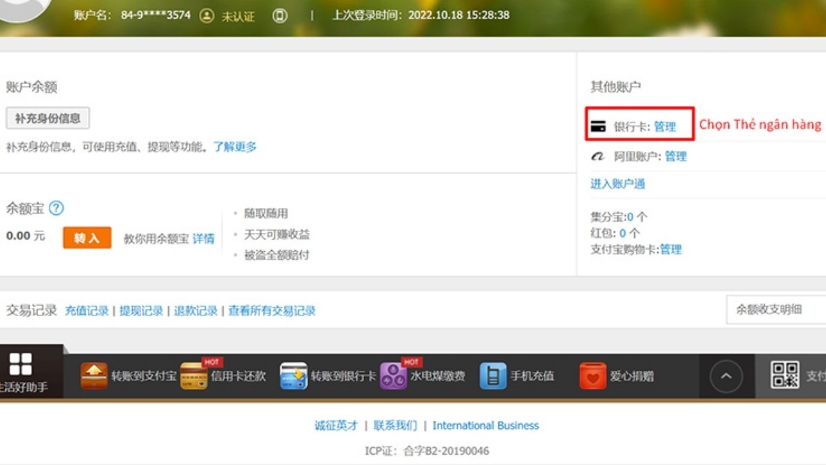Open the 水电煤缴费 utilities payment icon
The width and height of the screenshot is (826, 465).
(392, 376)
